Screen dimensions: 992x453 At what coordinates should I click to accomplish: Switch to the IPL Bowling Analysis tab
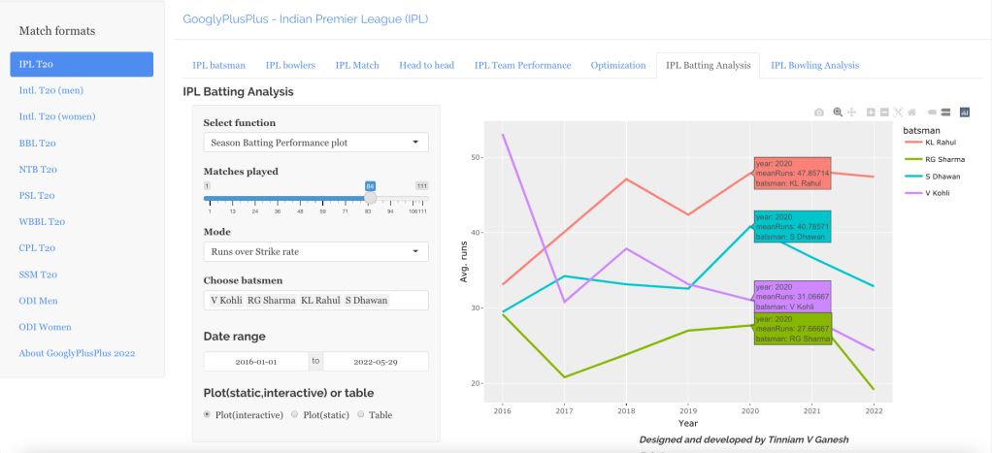[x=814, y=66]
